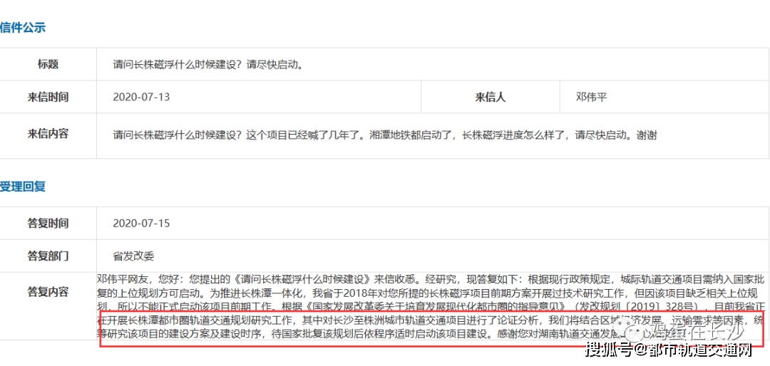The image size is (770, 366).
Task: Click the 答复内容 label cell
Action: tap(48, 291)
